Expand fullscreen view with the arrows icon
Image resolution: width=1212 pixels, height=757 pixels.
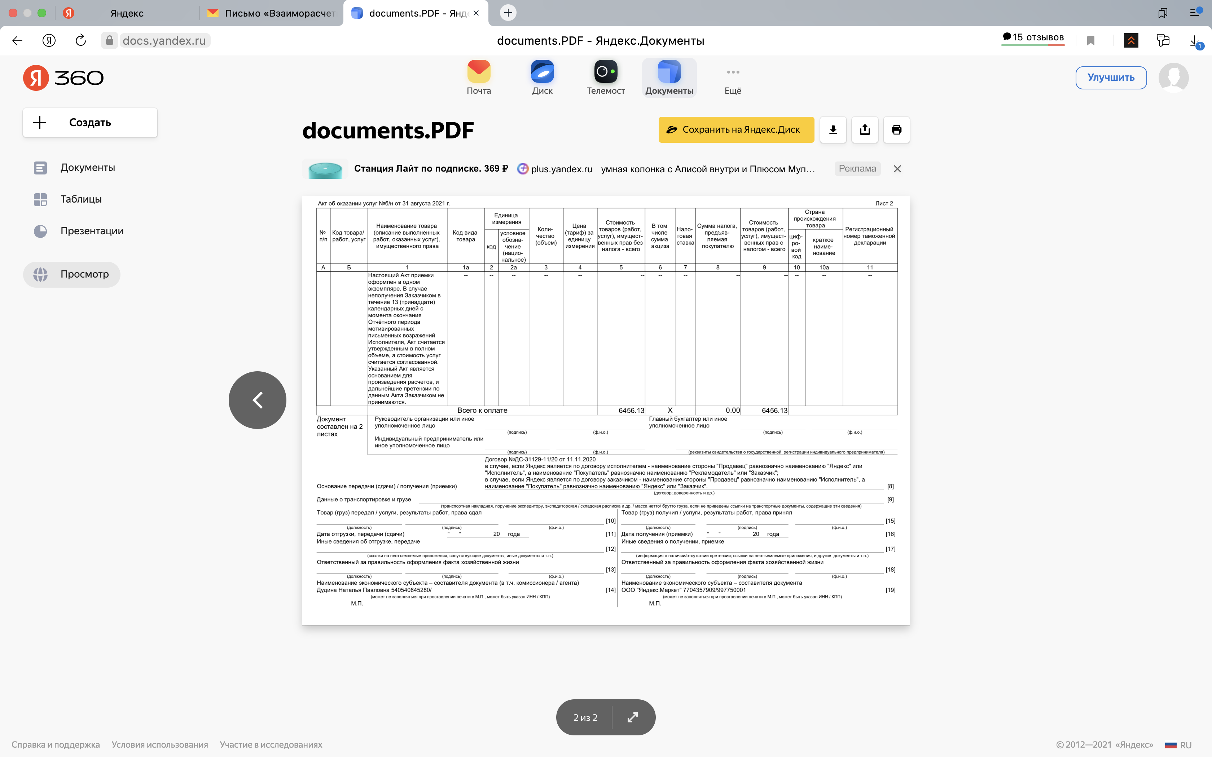point(633,717)
